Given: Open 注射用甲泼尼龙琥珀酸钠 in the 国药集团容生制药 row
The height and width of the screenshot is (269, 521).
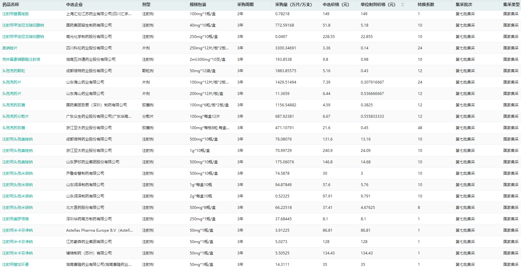Looking at the screenshot, I should click(x=23, y=25).
